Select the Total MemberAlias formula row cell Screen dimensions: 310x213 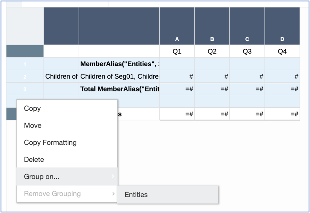coord(119,89)
